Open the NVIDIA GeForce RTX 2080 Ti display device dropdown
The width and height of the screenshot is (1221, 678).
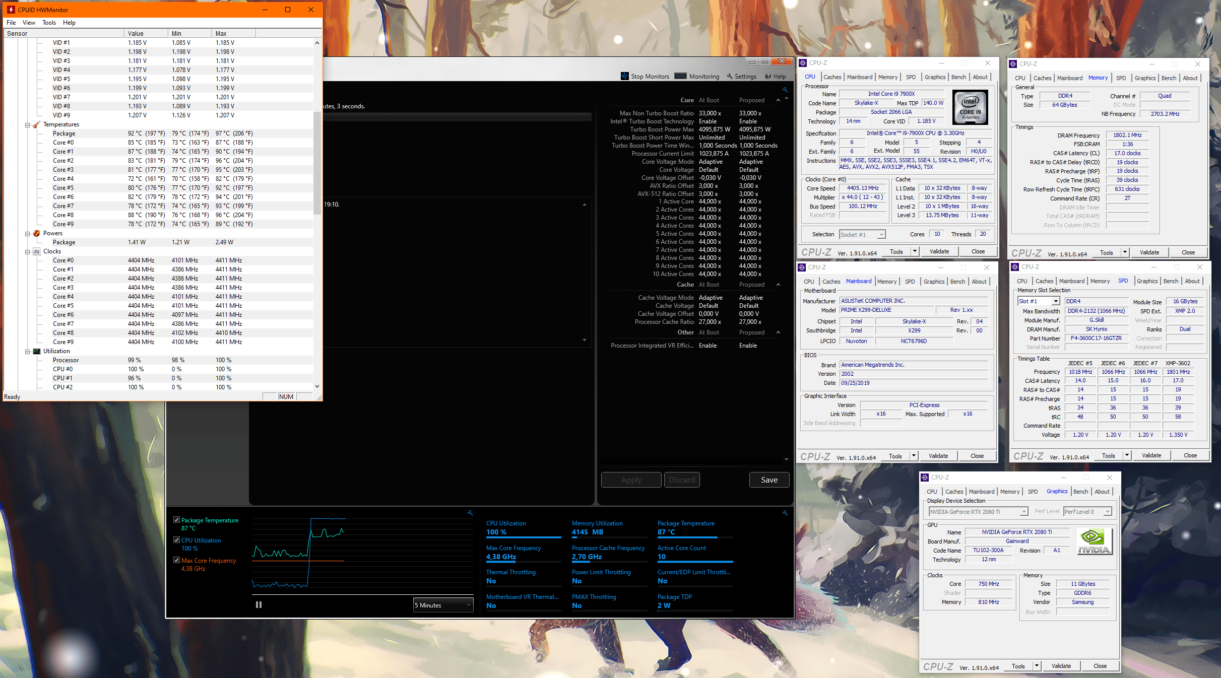click(x=978, y=512)
